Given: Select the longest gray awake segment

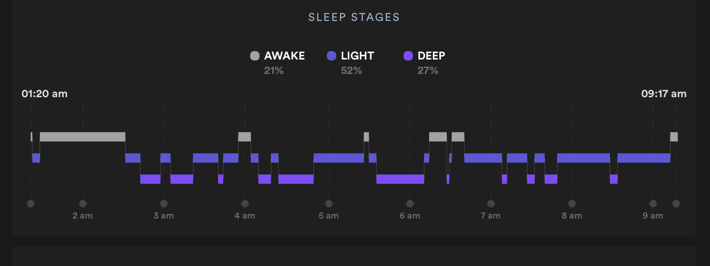Looking at the screenshot, I should (x=82, y=137).
